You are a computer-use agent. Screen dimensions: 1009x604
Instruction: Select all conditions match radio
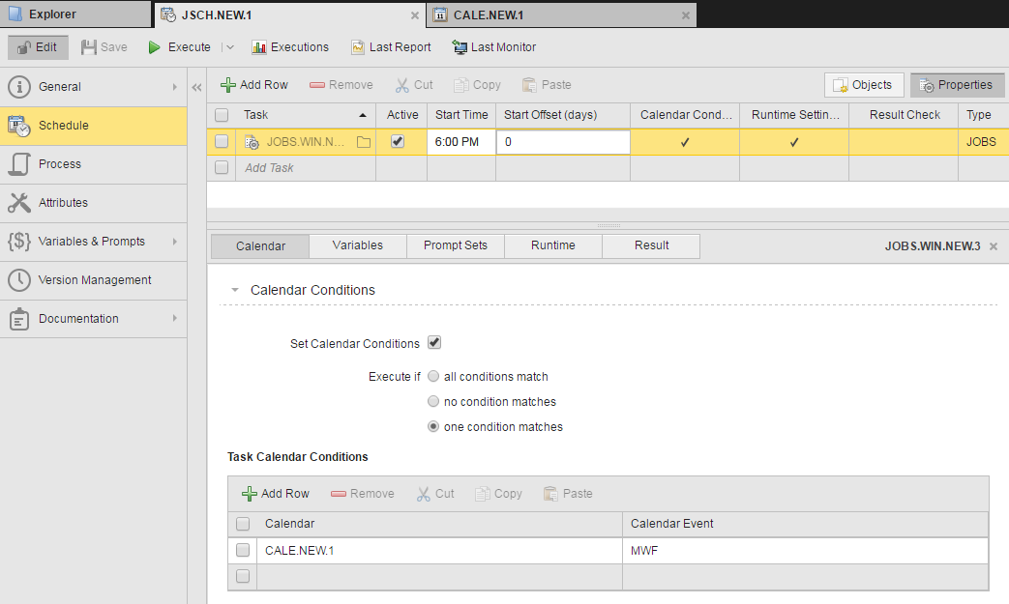tap(433, 377)
